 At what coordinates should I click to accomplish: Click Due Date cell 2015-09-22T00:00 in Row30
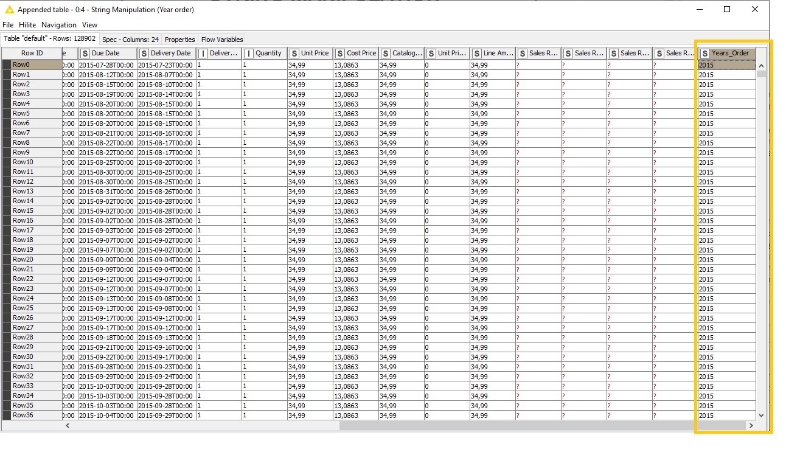(x=108, y=357)
